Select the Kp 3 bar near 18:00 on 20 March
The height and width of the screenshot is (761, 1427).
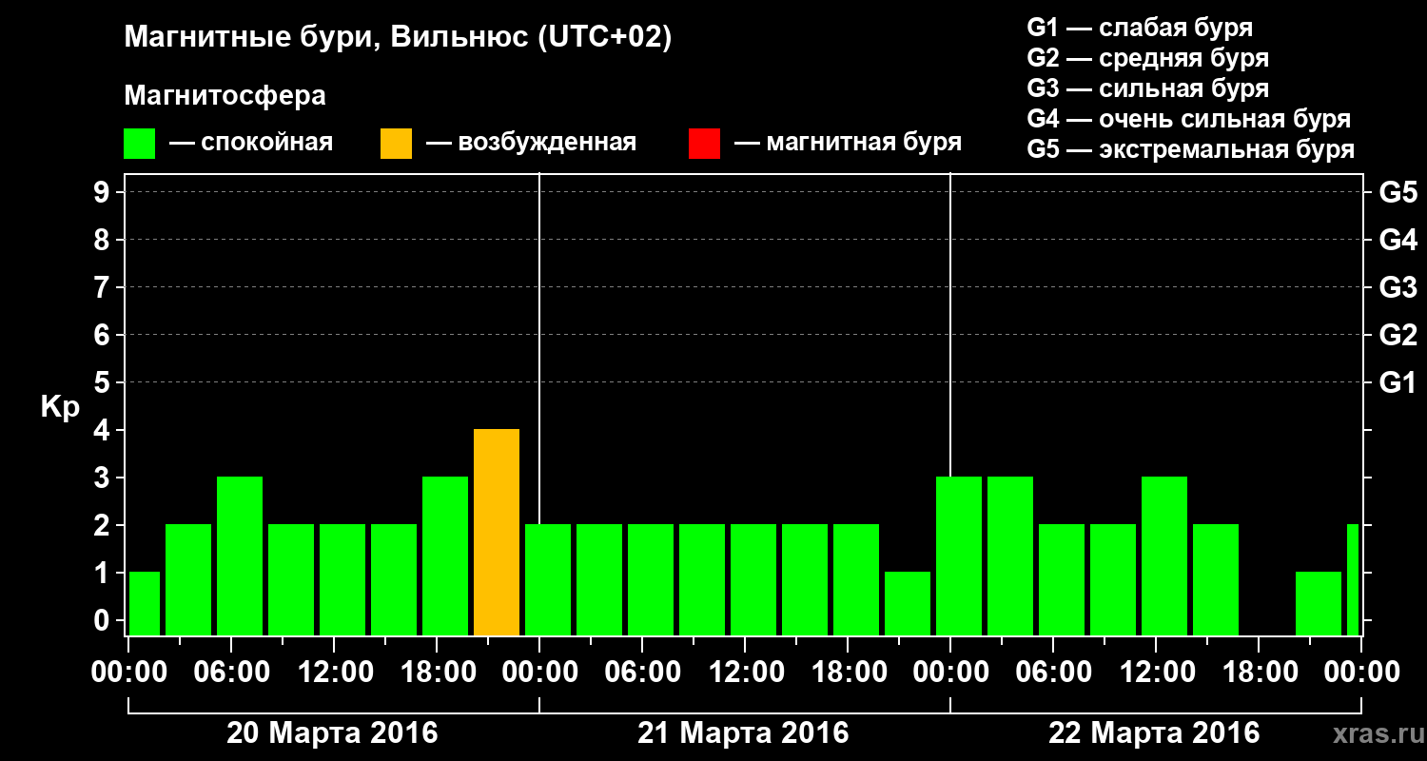point(445,556)
